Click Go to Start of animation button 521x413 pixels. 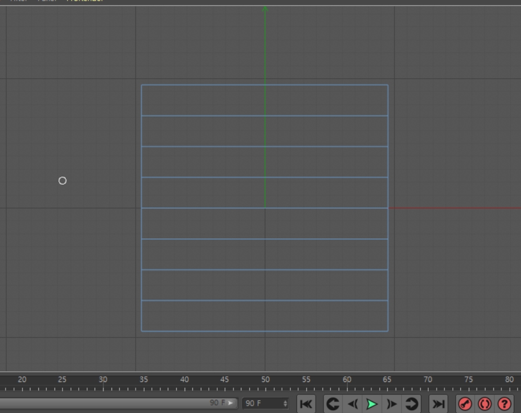306,404
